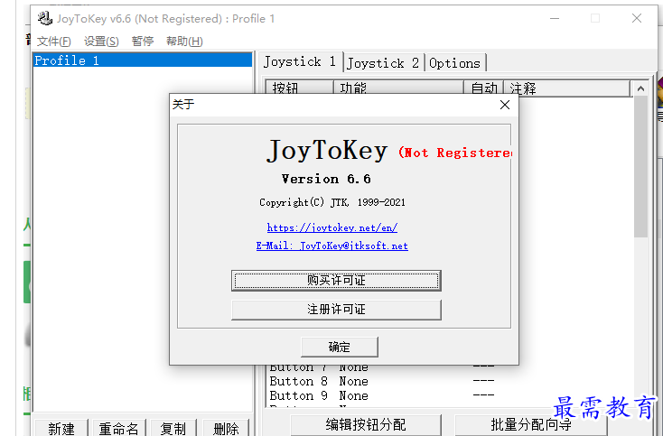Click the 复制 profile button

173,428
